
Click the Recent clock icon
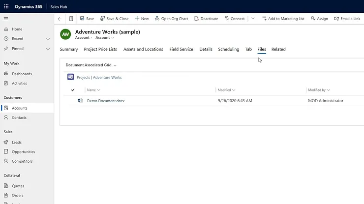6,38
